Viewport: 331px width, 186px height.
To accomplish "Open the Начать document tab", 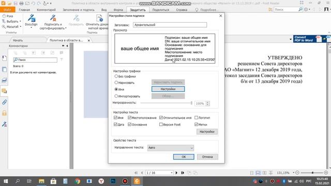I will 18,40.
